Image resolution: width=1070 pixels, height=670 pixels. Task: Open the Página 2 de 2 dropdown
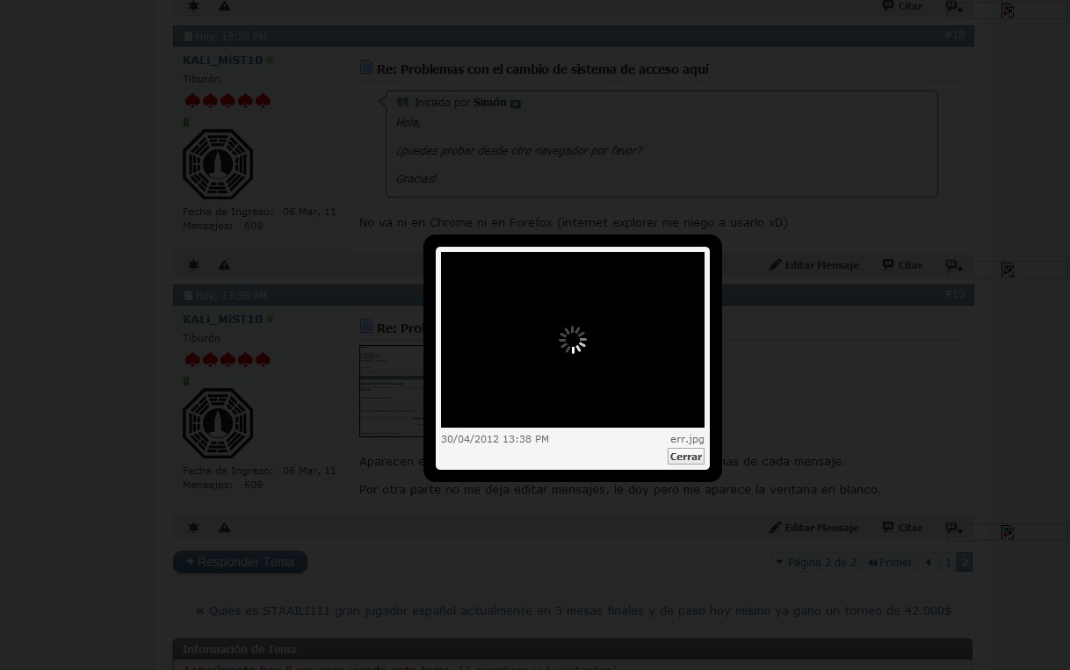pos(815,563)
